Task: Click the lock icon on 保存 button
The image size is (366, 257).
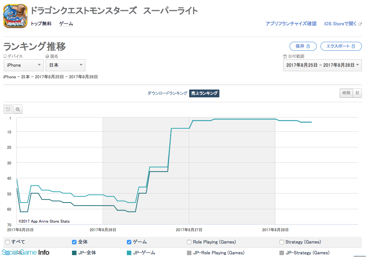Action: coord(308,46)
